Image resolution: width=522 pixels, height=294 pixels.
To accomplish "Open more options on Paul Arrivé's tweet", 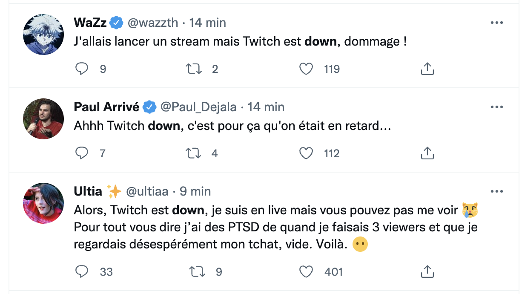I will (497, 107).
